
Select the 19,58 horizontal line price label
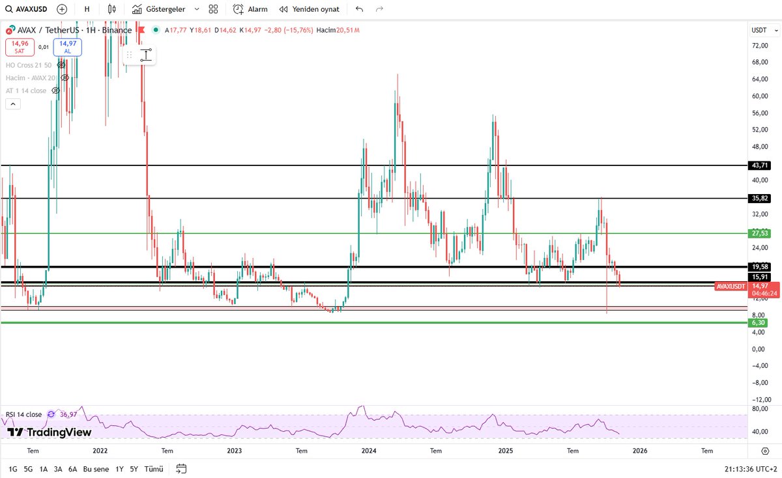coord(759,266)
